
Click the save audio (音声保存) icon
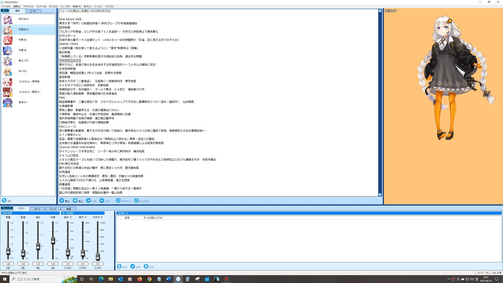coord(118,201)
